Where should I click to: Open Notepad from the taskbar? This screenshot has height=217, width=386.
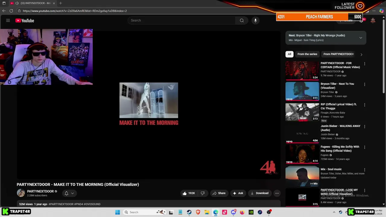click(x=180, y=212)
